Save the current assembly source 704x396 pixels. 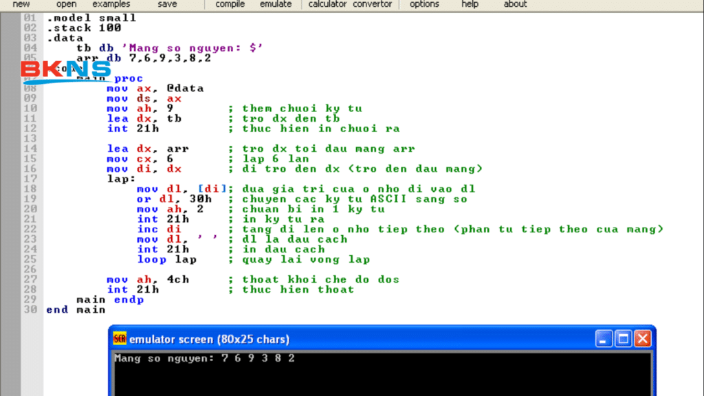click(167, 4)
